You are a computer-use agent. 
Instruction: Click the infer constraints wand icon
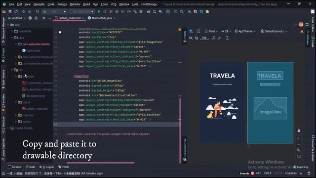(x=219, y=38)
